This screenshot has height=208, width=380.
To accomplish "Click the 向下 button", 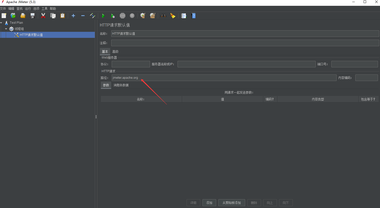I will [x=286, y=203].
